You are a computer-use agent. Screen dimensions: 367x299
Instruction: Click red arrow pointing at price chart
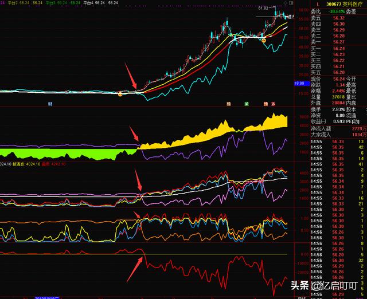tap(131, 76)
